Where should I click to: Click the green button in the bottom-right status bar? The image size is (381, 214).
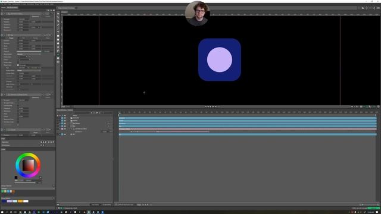tap(373, 208)
